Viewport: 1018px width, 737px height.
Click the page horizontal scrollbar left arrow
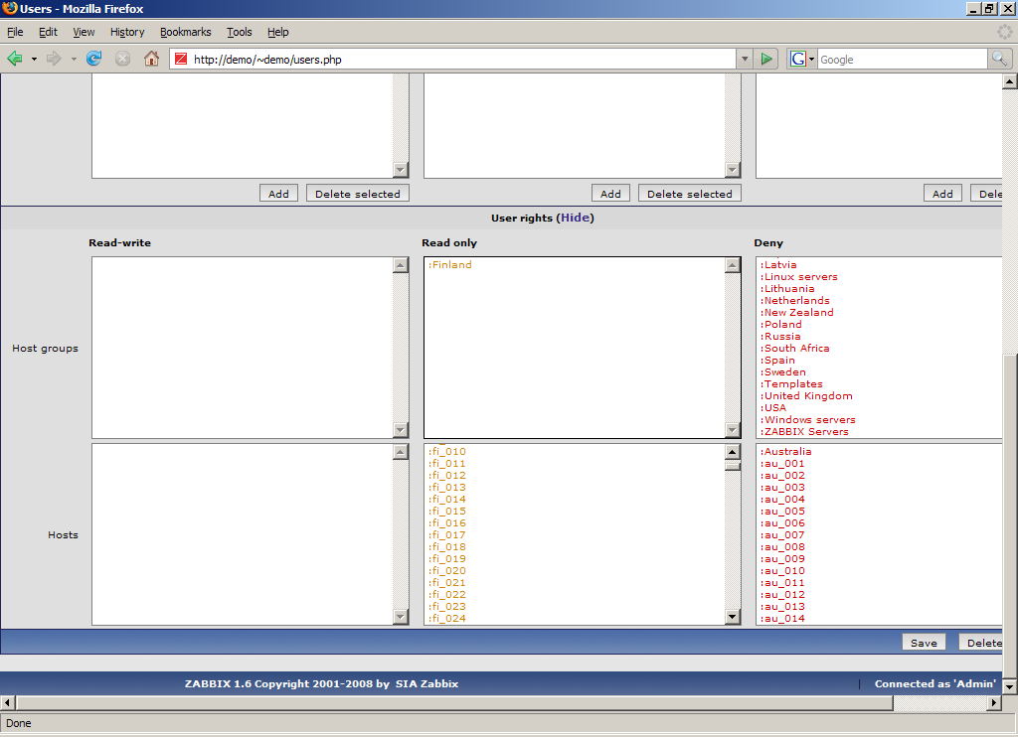pyautogui.click(x=8, y=702)
